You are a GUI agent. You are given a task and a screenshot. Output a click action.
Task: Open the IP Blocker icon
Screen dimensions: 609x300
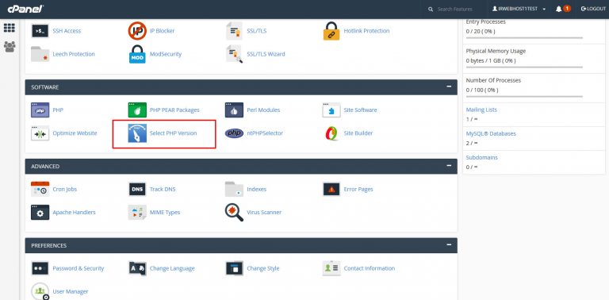pos(137,31)
